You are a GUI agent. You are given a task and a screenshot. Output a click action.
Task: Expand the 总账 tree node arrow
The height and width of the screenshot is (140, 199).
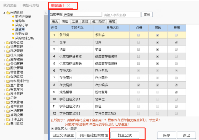(x=4, y=98)
